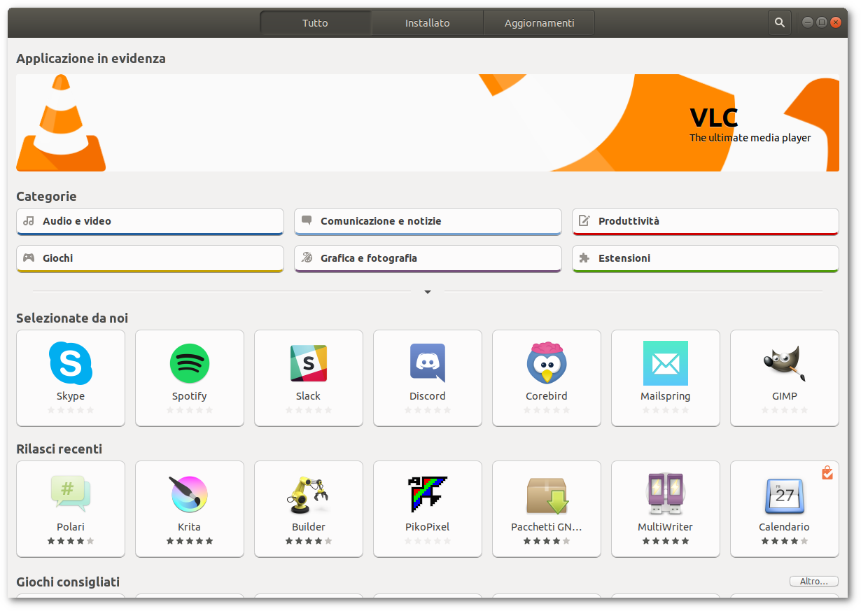Open the Calendario app icon
Screen dimensions: 861x611
pyautogui.click(x=785, y=494)
